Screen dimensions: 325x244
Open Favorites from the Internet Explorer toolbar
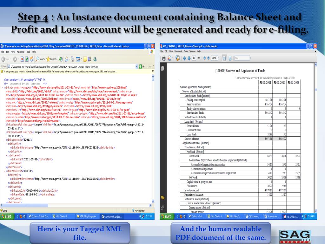click(x=52, y=59)
